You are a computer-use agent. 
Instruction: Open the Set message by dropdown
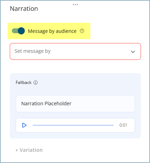coord(75,51)
